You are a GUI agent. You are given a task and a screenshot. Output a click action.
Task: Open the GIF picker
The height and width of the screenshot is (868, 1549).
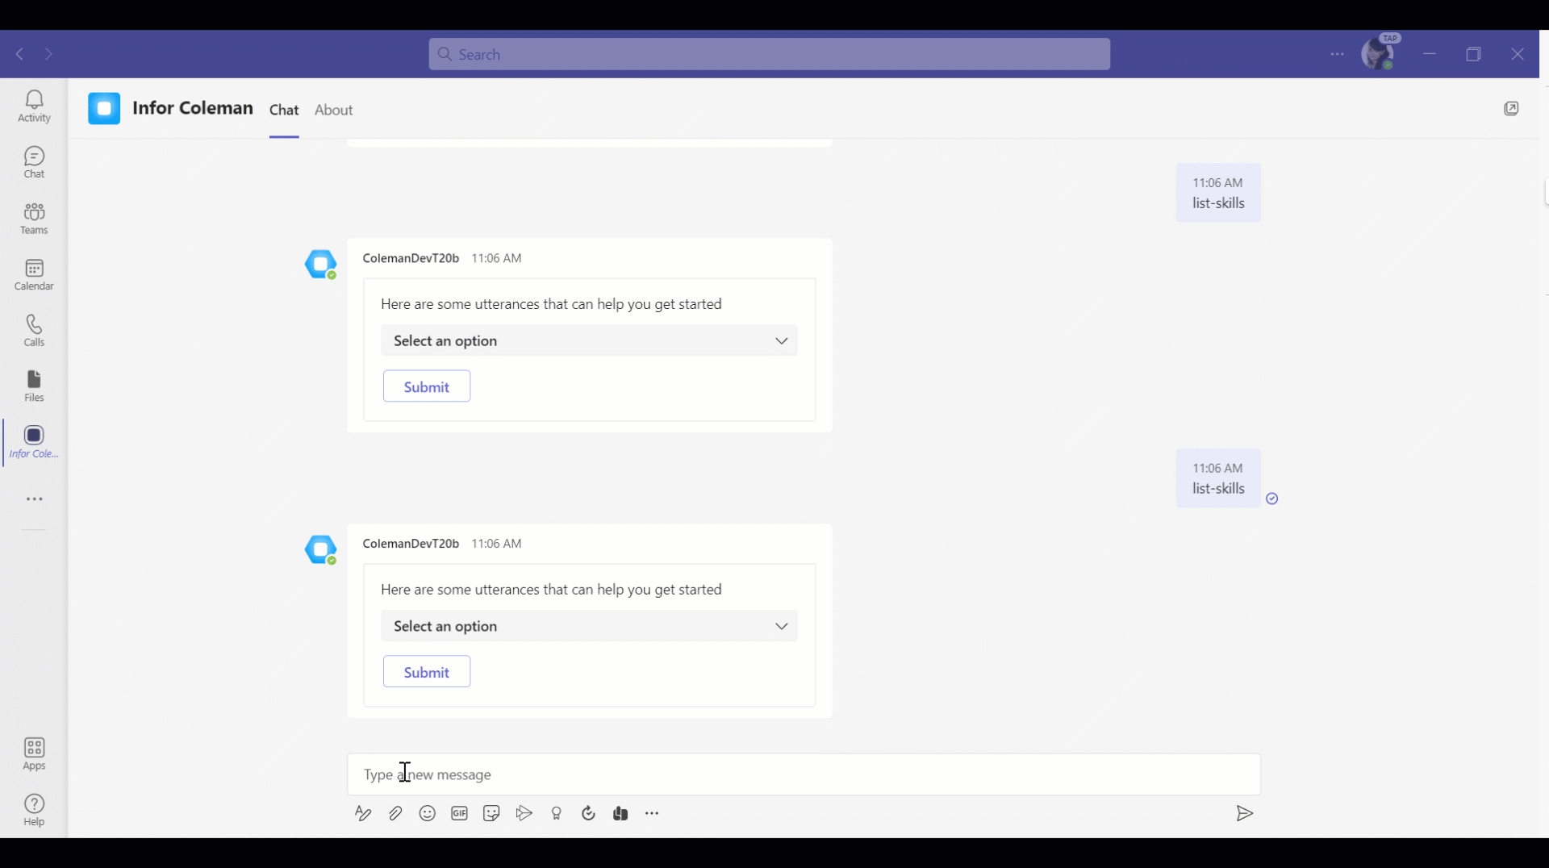pyautogui.click(x=459, y=813)
